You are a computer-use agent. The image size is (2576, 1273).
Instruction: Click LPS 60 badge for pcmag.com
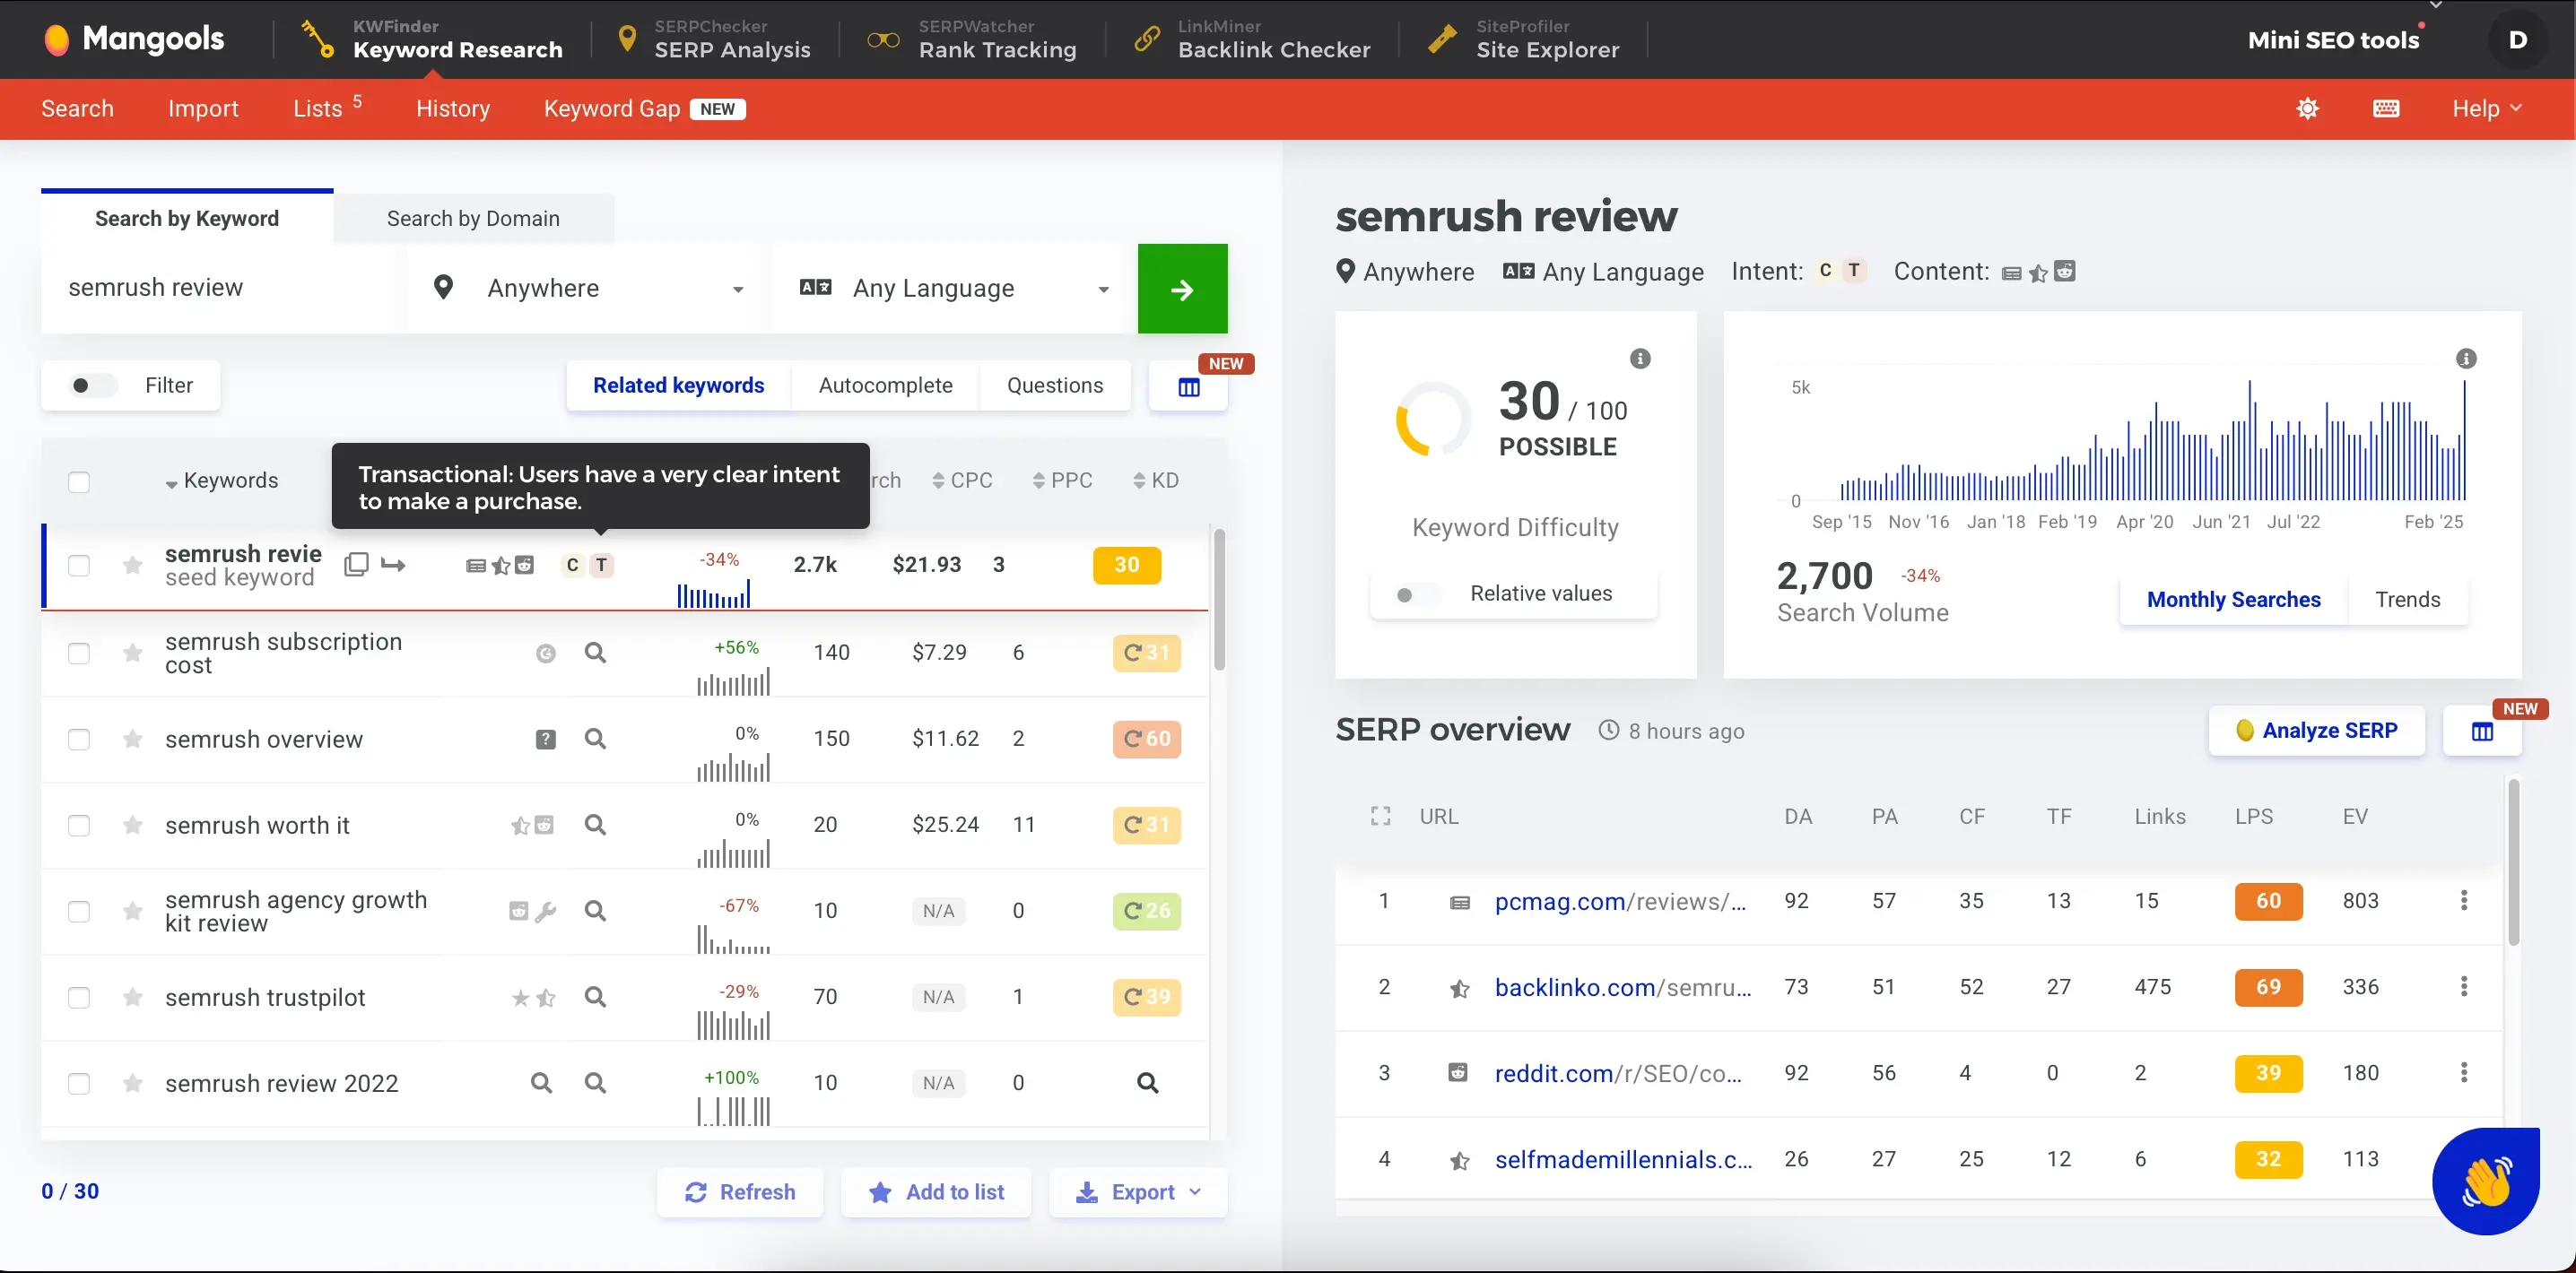coord(2268,901)
